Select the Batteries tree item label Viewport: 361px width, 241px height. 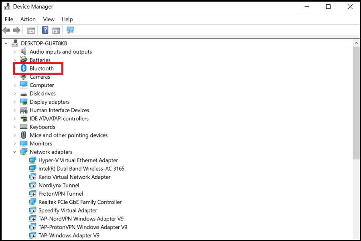point(40,60)
